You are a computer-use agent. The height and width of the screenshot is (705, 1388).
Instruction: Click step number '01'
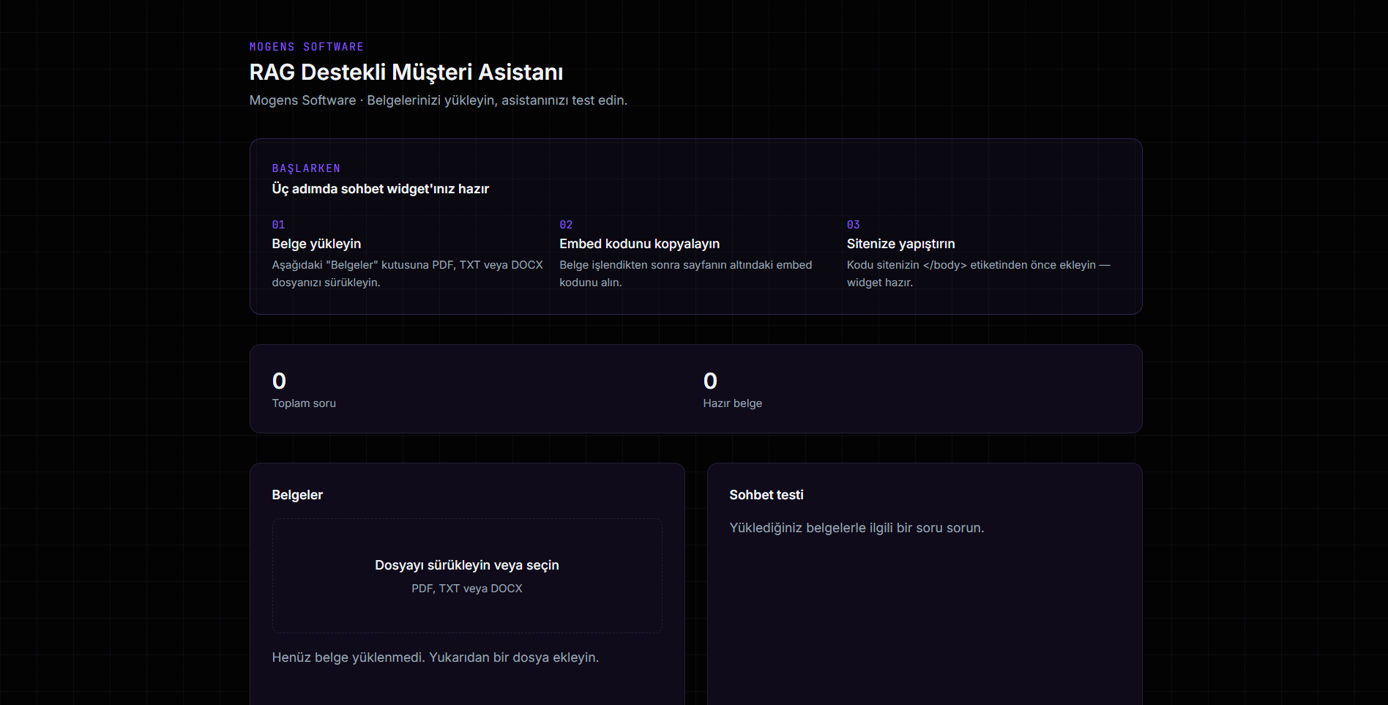tap(278, 225)
